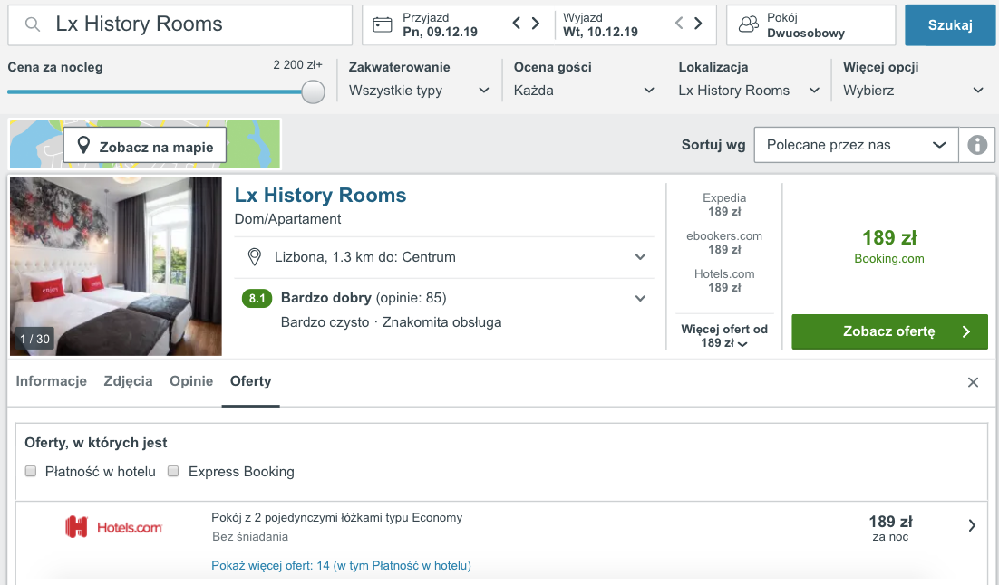The width and height of the screenshot is (999, 585).
Task: Click the Cena za nocleg slider track
Action: coord(155,91)
